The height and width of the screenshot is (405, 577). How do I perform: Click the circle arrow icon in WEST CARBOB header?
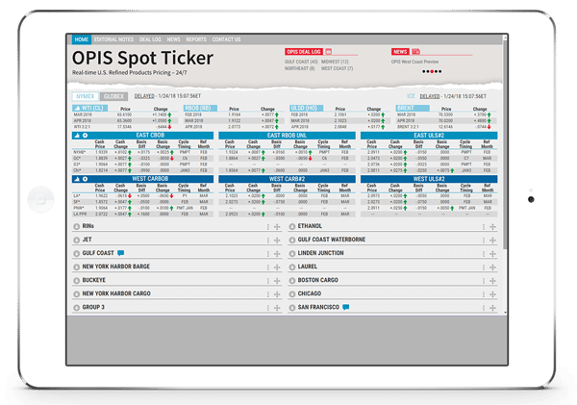tap(85, 179)
